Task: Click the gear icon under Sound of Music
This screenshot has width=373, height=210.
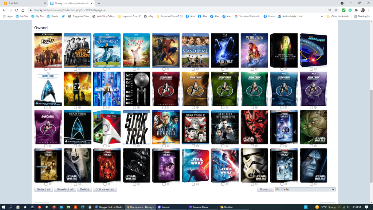Action: [109, 69]
